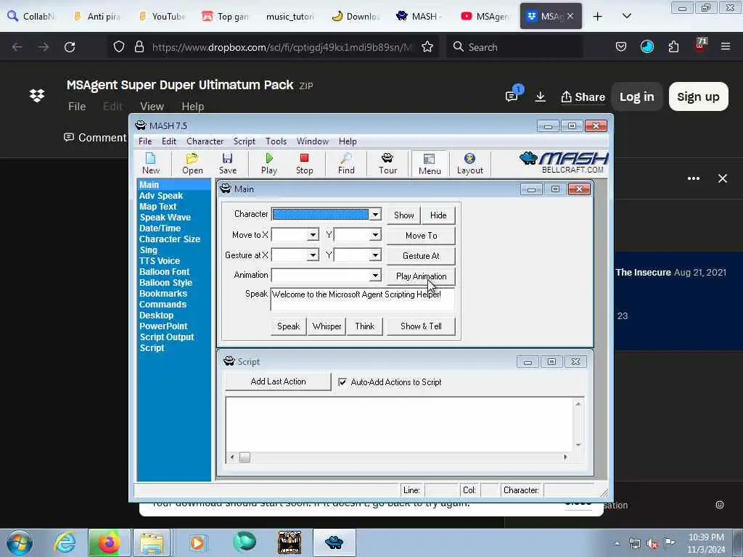Click the Dropbox Sign up button
The image size is (743, 557).
click(698, 96)
